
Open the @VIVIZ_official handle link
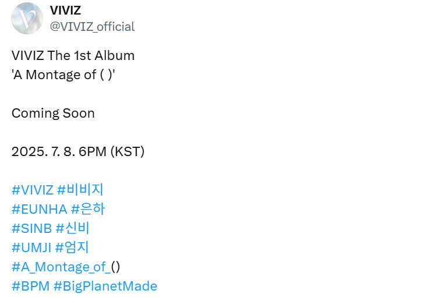tap(92, 27)
